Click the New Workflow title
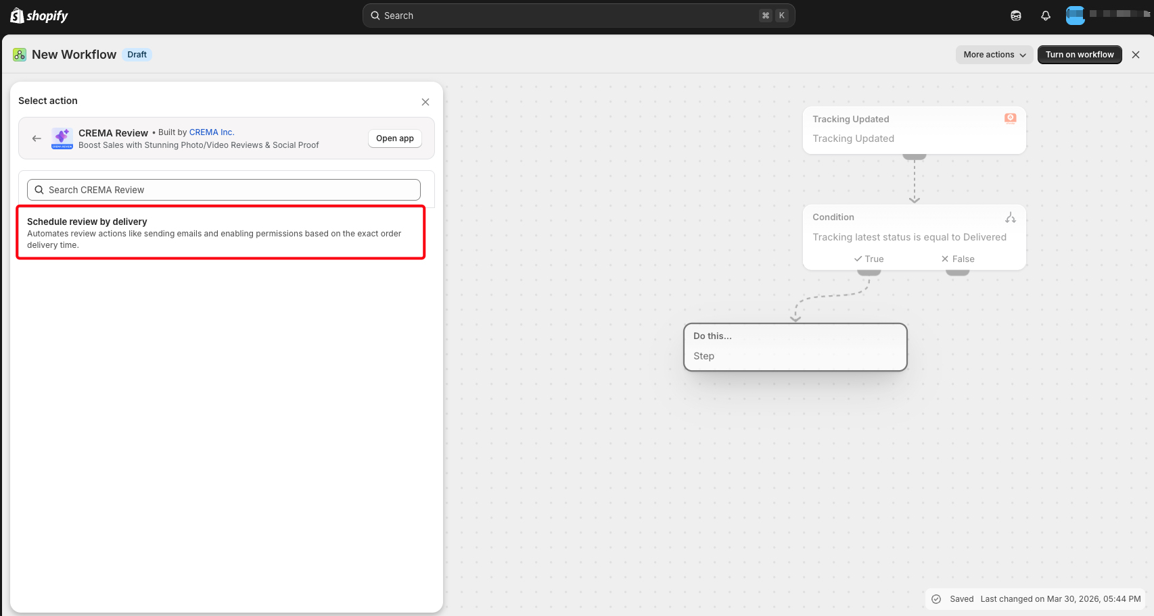This screenshot has height=616, width=1154. tap(74, 55)
